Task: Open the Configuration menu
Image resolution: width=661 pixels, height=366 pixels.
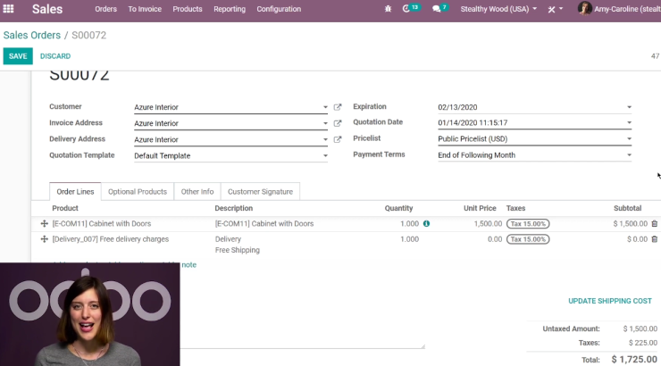Action: 279,9
